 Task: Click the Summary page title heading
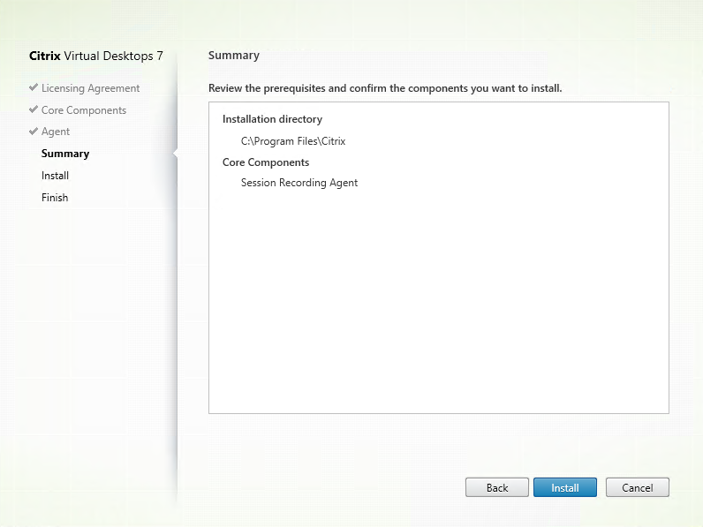[x=234, y=56]
